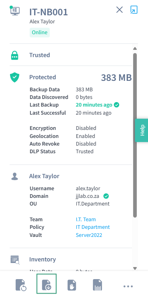This screenshot has width=148, height=296.
Task: Click the scrollbar up arrow
Action: click(135, 49)
